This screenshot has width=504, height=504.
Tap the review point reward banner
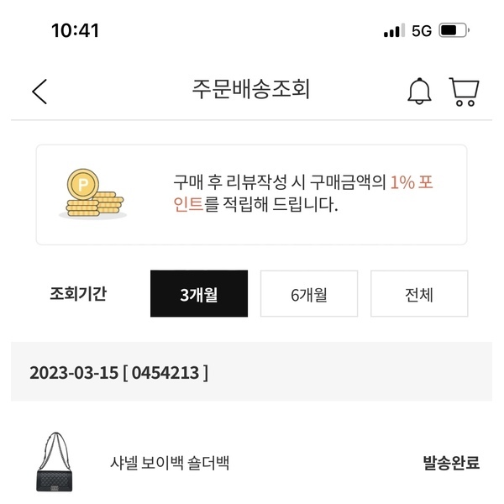tap(251, 195)
